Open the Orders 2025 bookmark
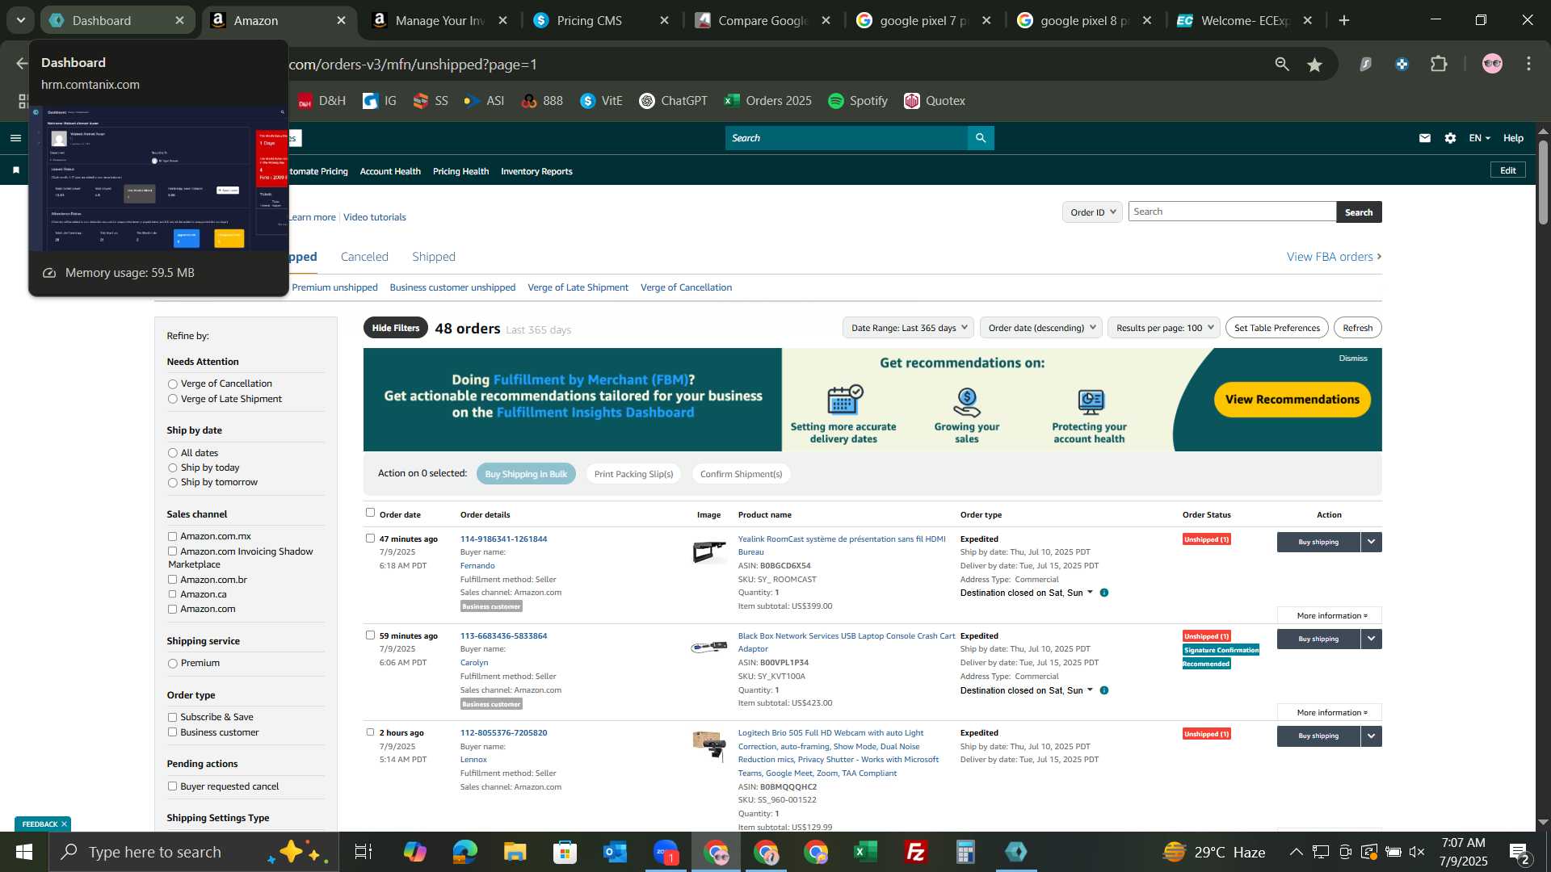 click(767, 101)
